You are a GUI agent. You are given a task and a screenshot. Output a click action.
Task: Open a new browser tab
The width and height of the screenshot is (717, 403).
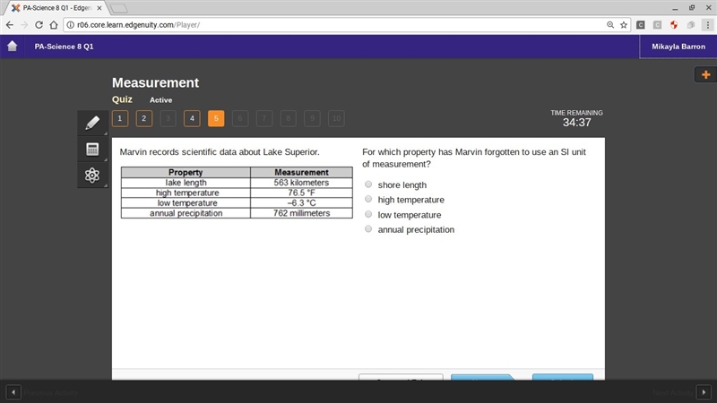tap(119, 8)
